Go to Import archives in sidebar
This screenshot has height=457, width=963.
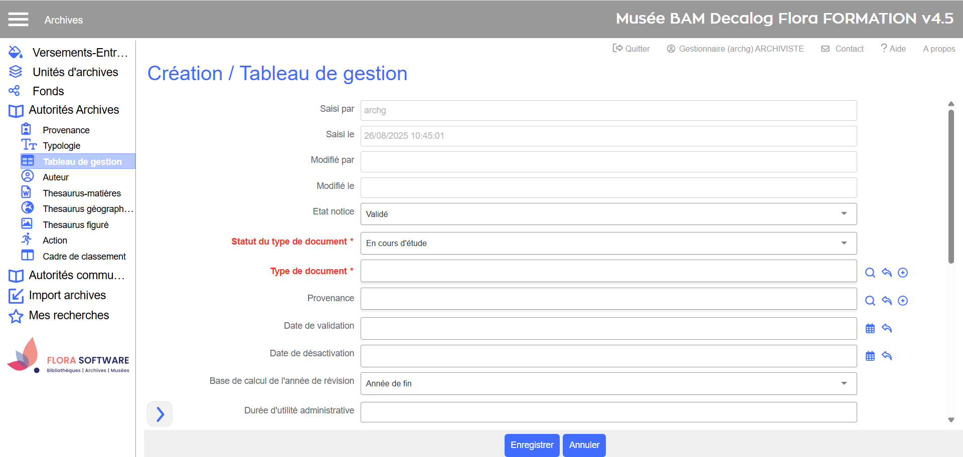(x=67, y=296)
